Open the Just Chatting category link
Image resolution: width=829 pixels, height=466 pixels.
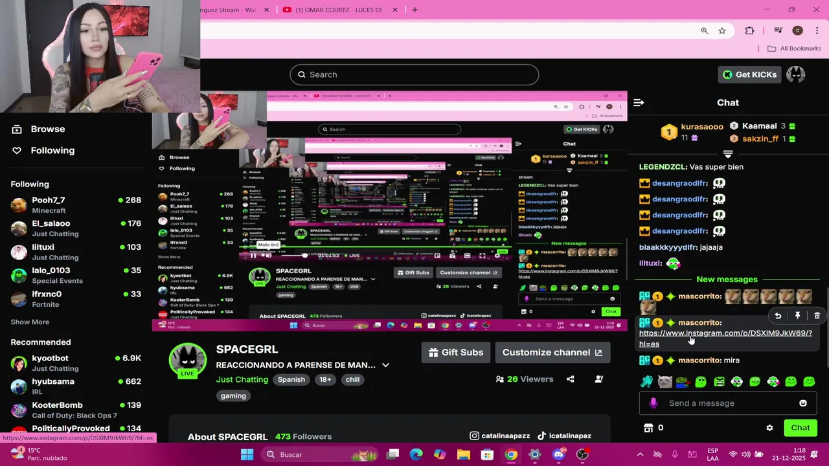pyautogui.click(x=242, y=379)
